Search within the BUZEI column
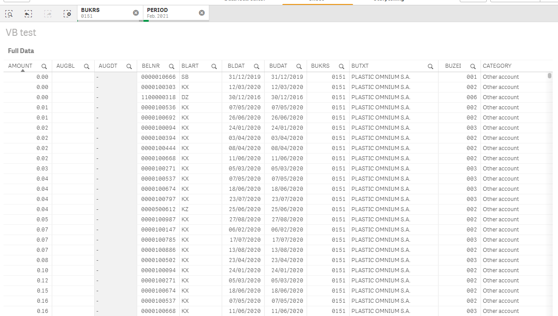 pos(473,66)
